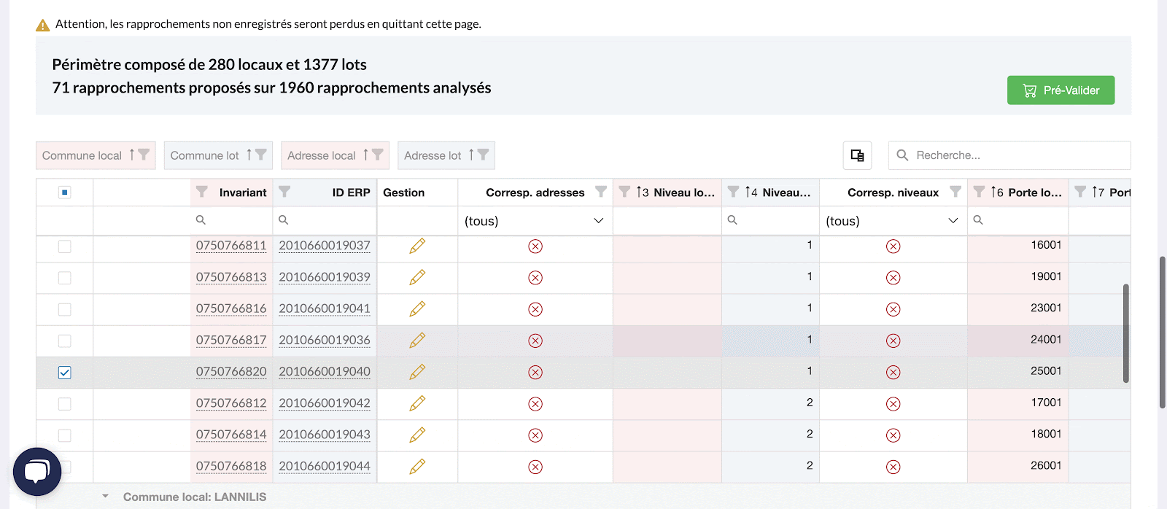Open the chat widget bubble

(37, 472)
